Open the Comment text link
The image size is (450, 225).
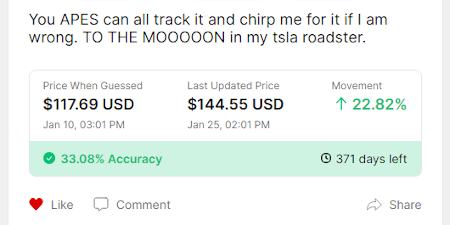[143, 205]
